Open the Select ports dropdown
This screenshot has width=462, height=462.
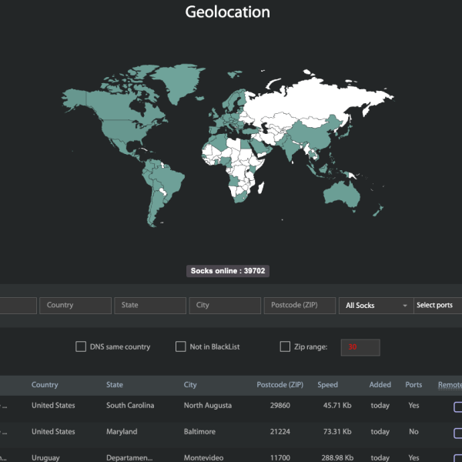click(x=438, y=306)
